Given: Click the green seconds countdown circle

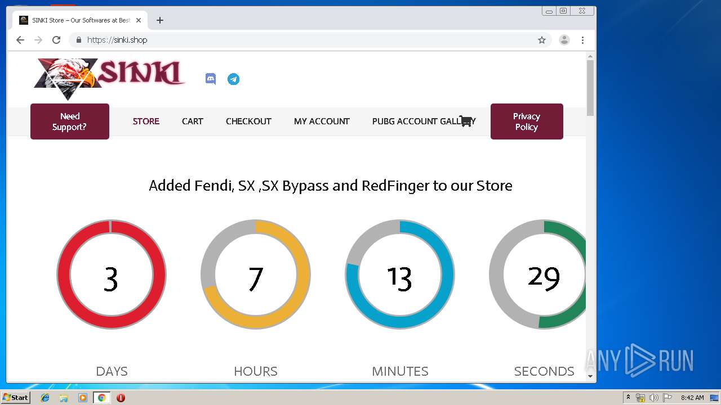Looking at the screenshot, I should click(x=538, y=274).
